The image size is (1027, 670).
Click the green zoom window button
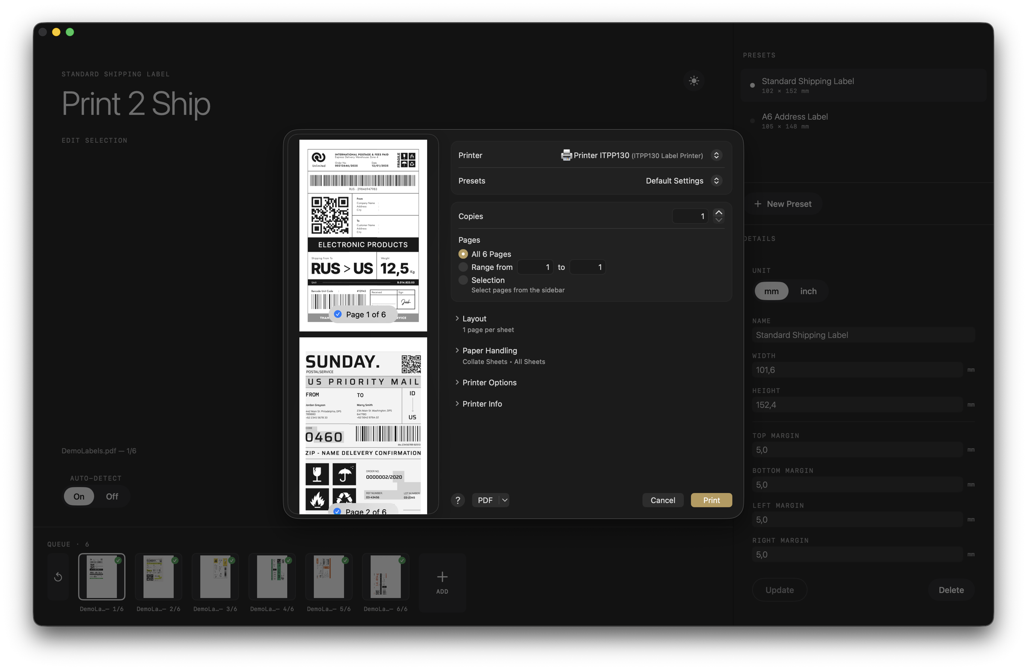coord(70,32)
